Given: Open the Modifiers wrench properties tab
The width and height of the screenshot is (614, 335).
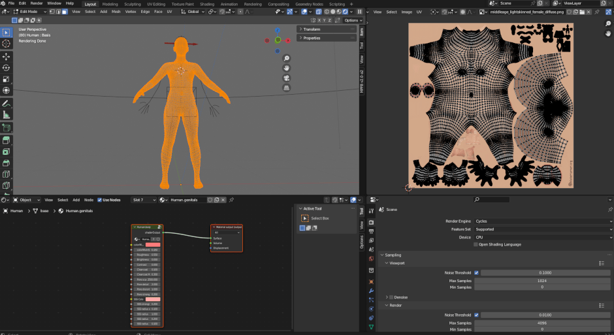Looking at the screenshot, I should pyautogui.click(x=371, y=290).
